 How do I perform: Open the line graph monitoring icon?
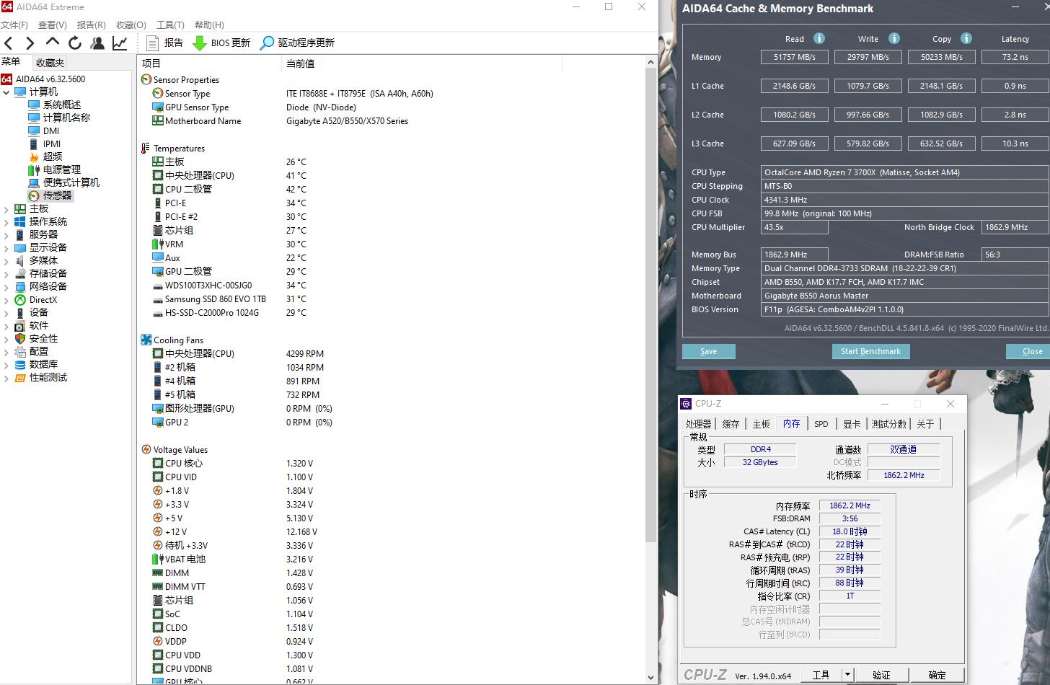(x=120, y=43)
